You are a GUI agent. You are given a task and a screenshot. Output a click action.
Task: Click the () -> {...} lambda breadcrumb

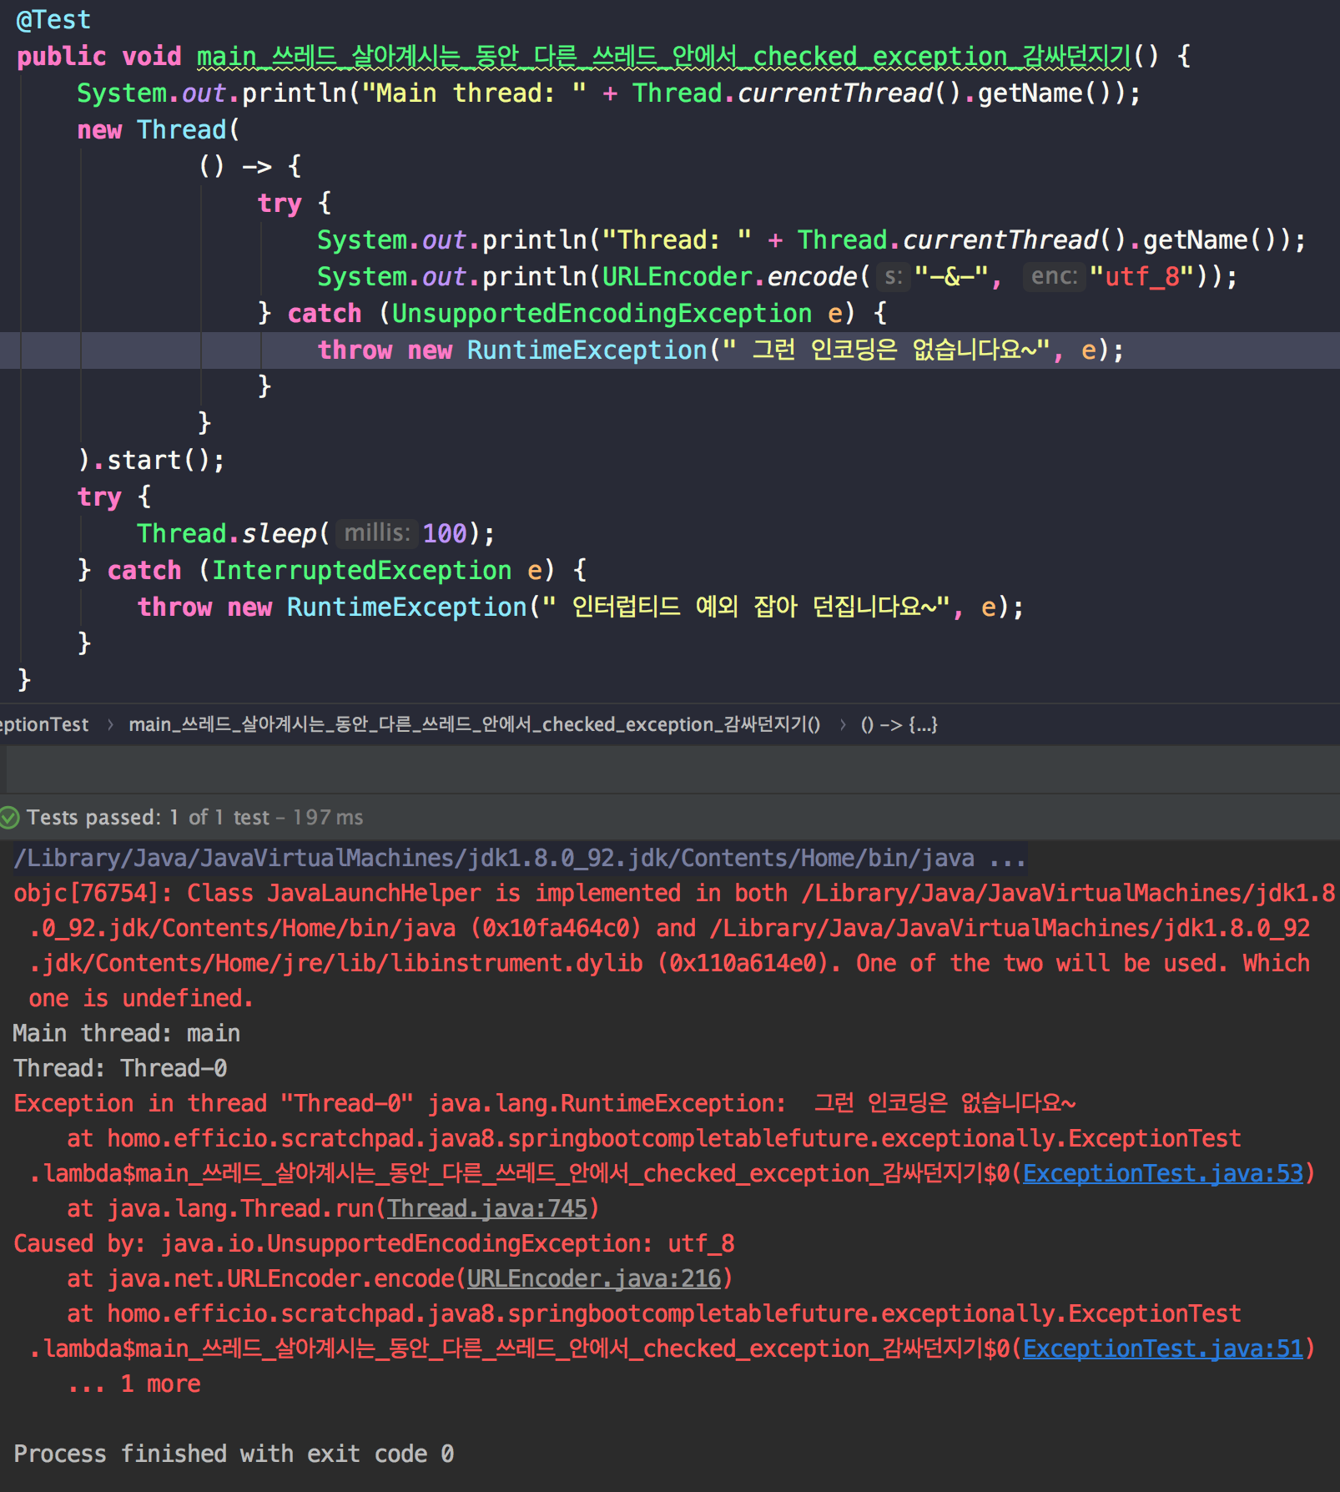(899, 724)
